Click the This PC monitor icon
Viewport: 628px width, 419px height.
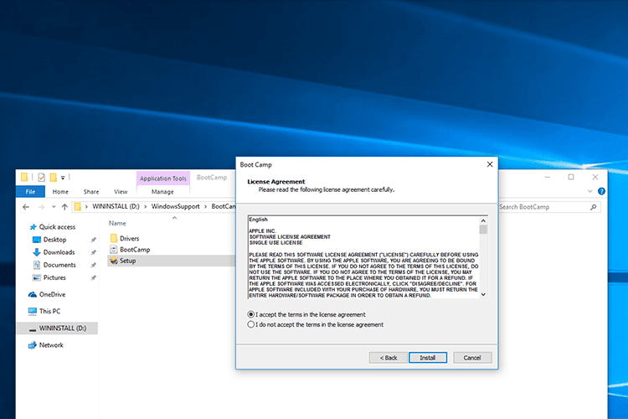click(x=33, y=311)
